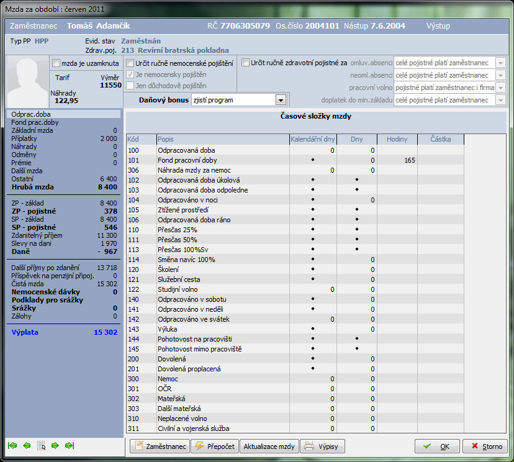Expand the pracovní volno dropdown
The image size is (514, 462).
coord(501,88)
